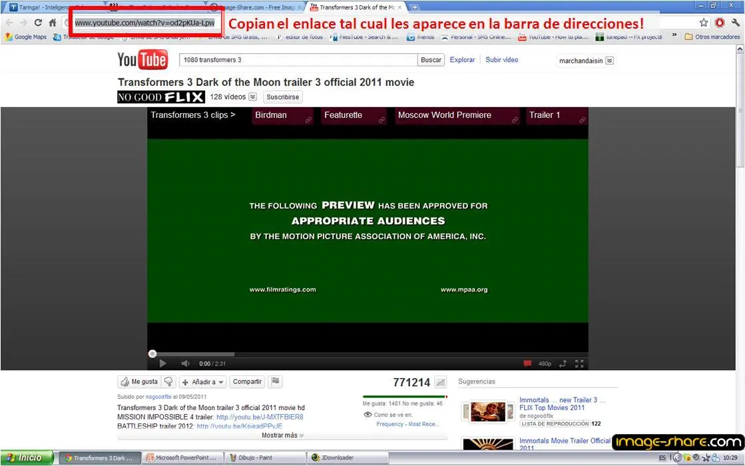Open the YouTube - How to pla... bookmark
The width and height of the screenshot is (745, 466).
point(553,37)
